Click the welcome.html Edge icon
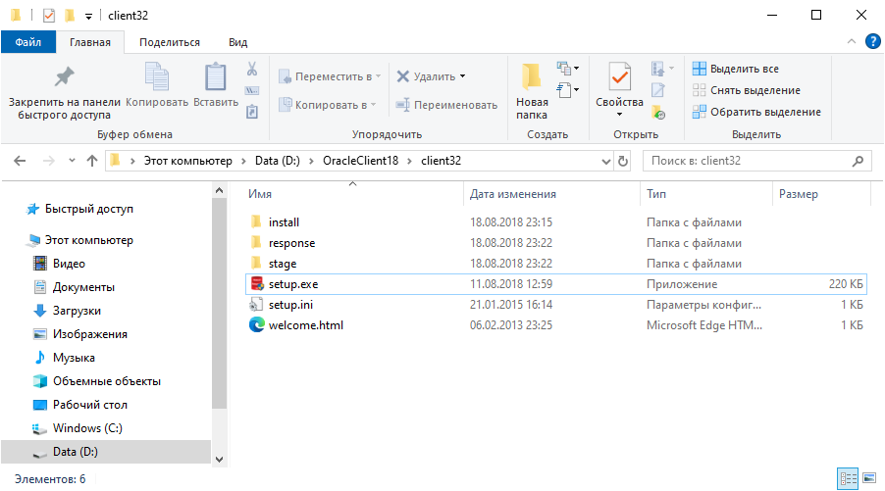Screen dimensions: 885x491 pos(257,325)
